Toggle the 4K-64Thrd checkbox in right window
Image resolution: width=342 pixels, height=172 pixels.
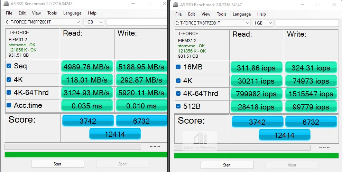click(x=178, y=94)
